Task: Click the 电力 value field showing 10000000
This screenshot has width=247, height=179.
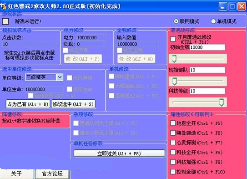Action: (x=91, y=37)
